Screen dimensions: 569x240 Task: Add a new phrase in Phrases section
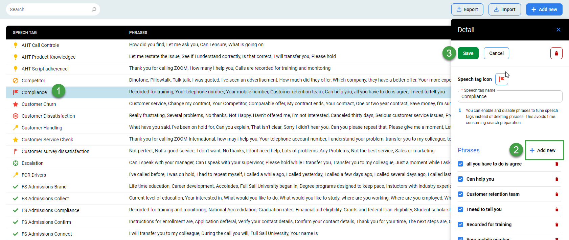[544, 150]
